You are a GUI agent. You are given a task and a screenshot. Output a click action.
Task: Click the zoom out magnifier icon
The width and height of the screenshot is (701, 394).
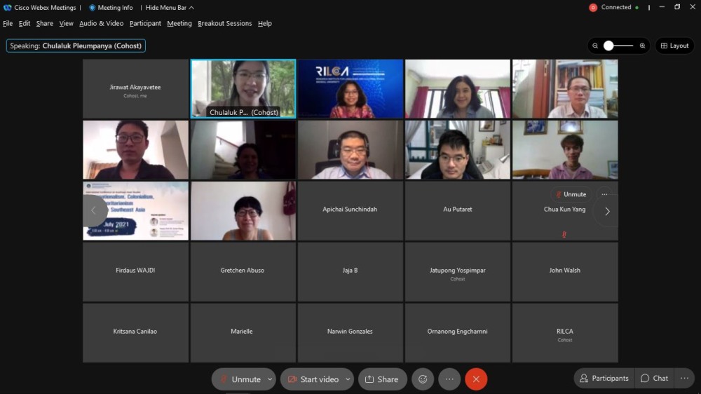595,46
